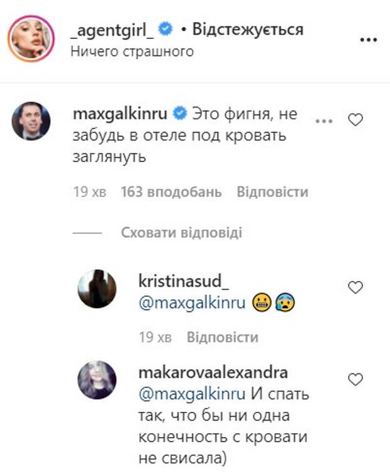The image size is (390, 476).
Task: View 163 вподобань likes list
Action: (x=171, y=192)
